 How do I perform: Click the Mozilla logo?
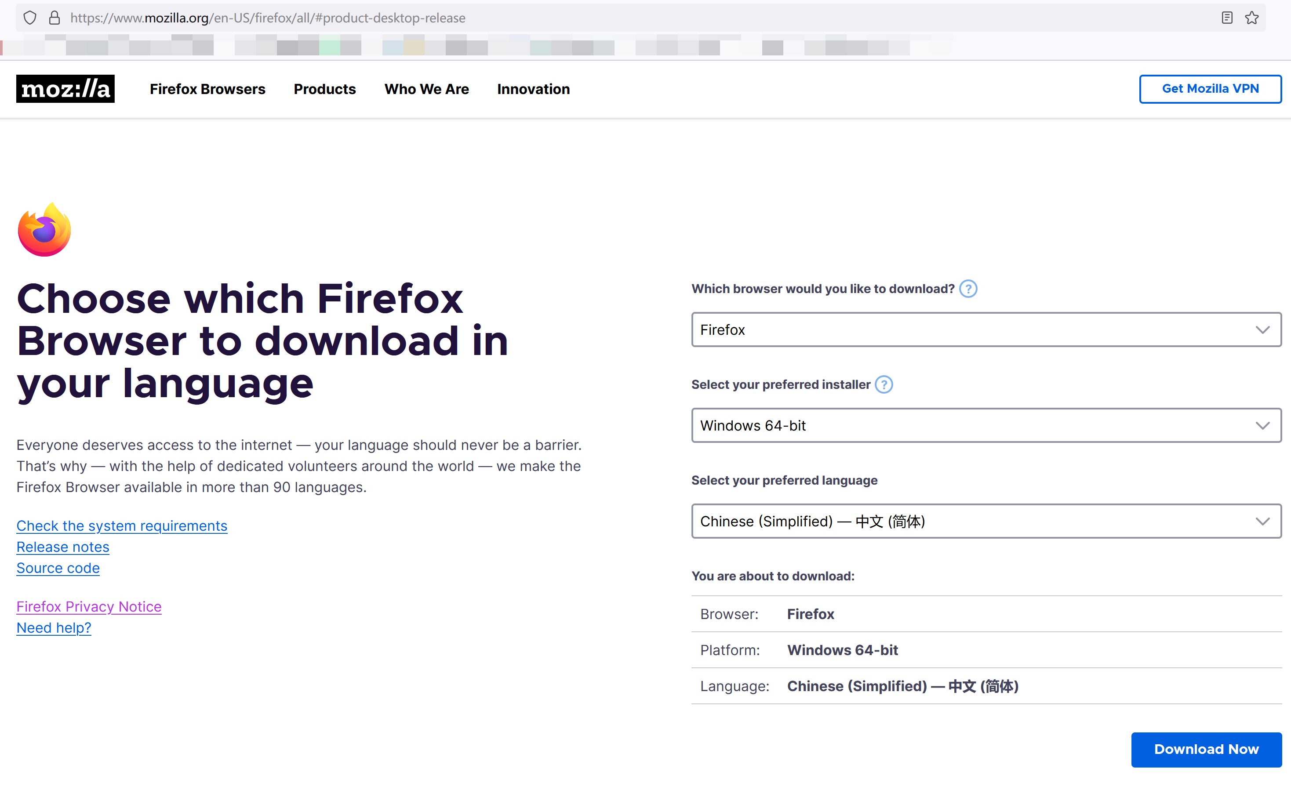tap(65, 88)
